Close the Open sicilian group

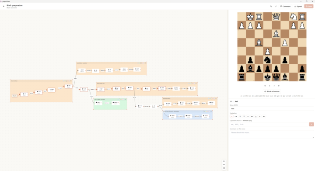click(71, 81)
